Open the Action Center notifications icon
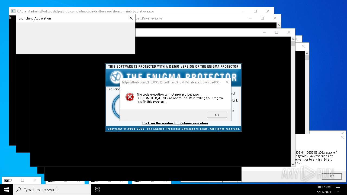Image resolution: width=347 pixels, height=195 pixels. pos(338,190)
